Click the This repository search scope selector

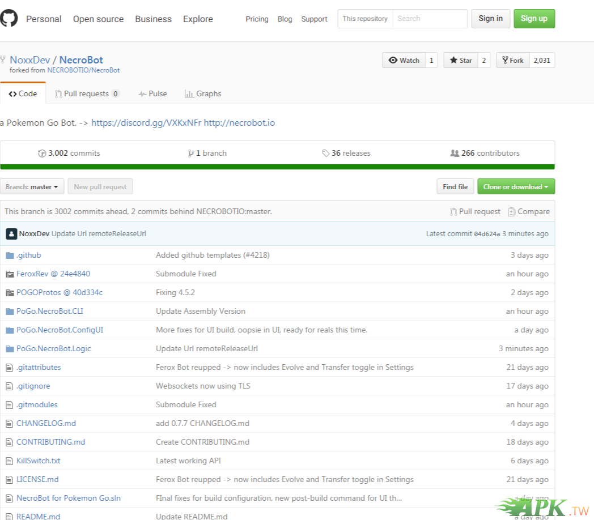coord(365,19)
